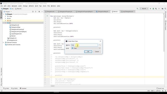This screenshot has width=167, height=94.
Task: Open Ant Build side panel
Action: pos(166,15)
